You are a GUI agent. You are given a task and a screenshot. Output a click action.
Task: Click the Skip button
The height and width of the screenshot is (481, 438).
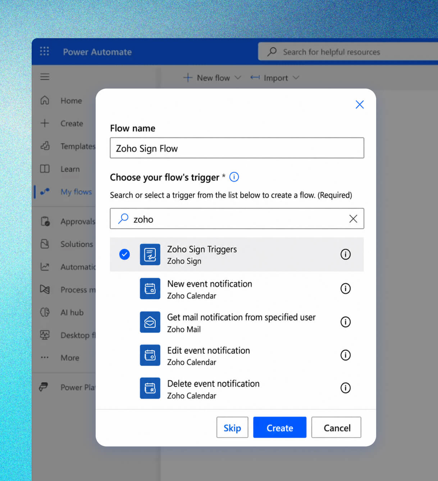tap(232, 427)
